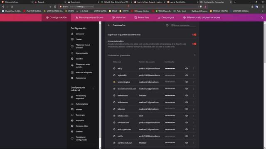266x149 pixels.
Task: Open the three-dot menu for earnfree-bch.xyz row
Action: click(x=194, y=143)
